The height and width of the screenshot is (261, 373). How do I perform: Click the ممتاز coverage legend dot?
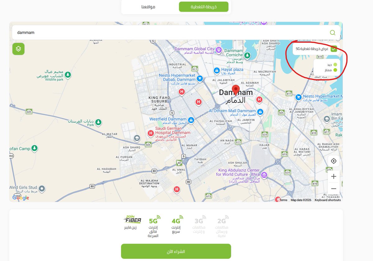[x=335, y=70]
